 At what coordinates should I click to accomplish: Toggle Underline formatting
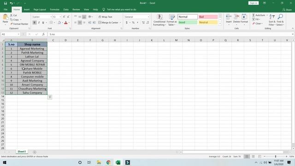[43, 23]
